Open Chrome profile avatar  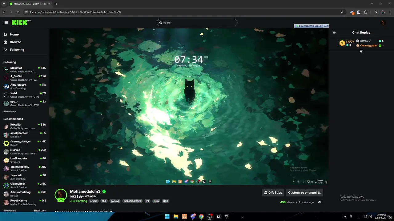(x=383, y=12)
